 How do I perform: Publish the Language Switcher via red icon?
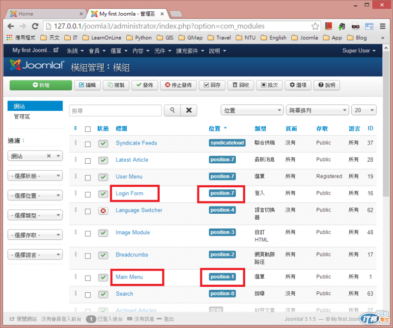click(103, 211)
